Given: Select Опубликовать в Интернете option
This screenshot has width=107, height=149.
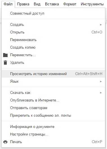Looking at the screenshot, I should 53,100.
